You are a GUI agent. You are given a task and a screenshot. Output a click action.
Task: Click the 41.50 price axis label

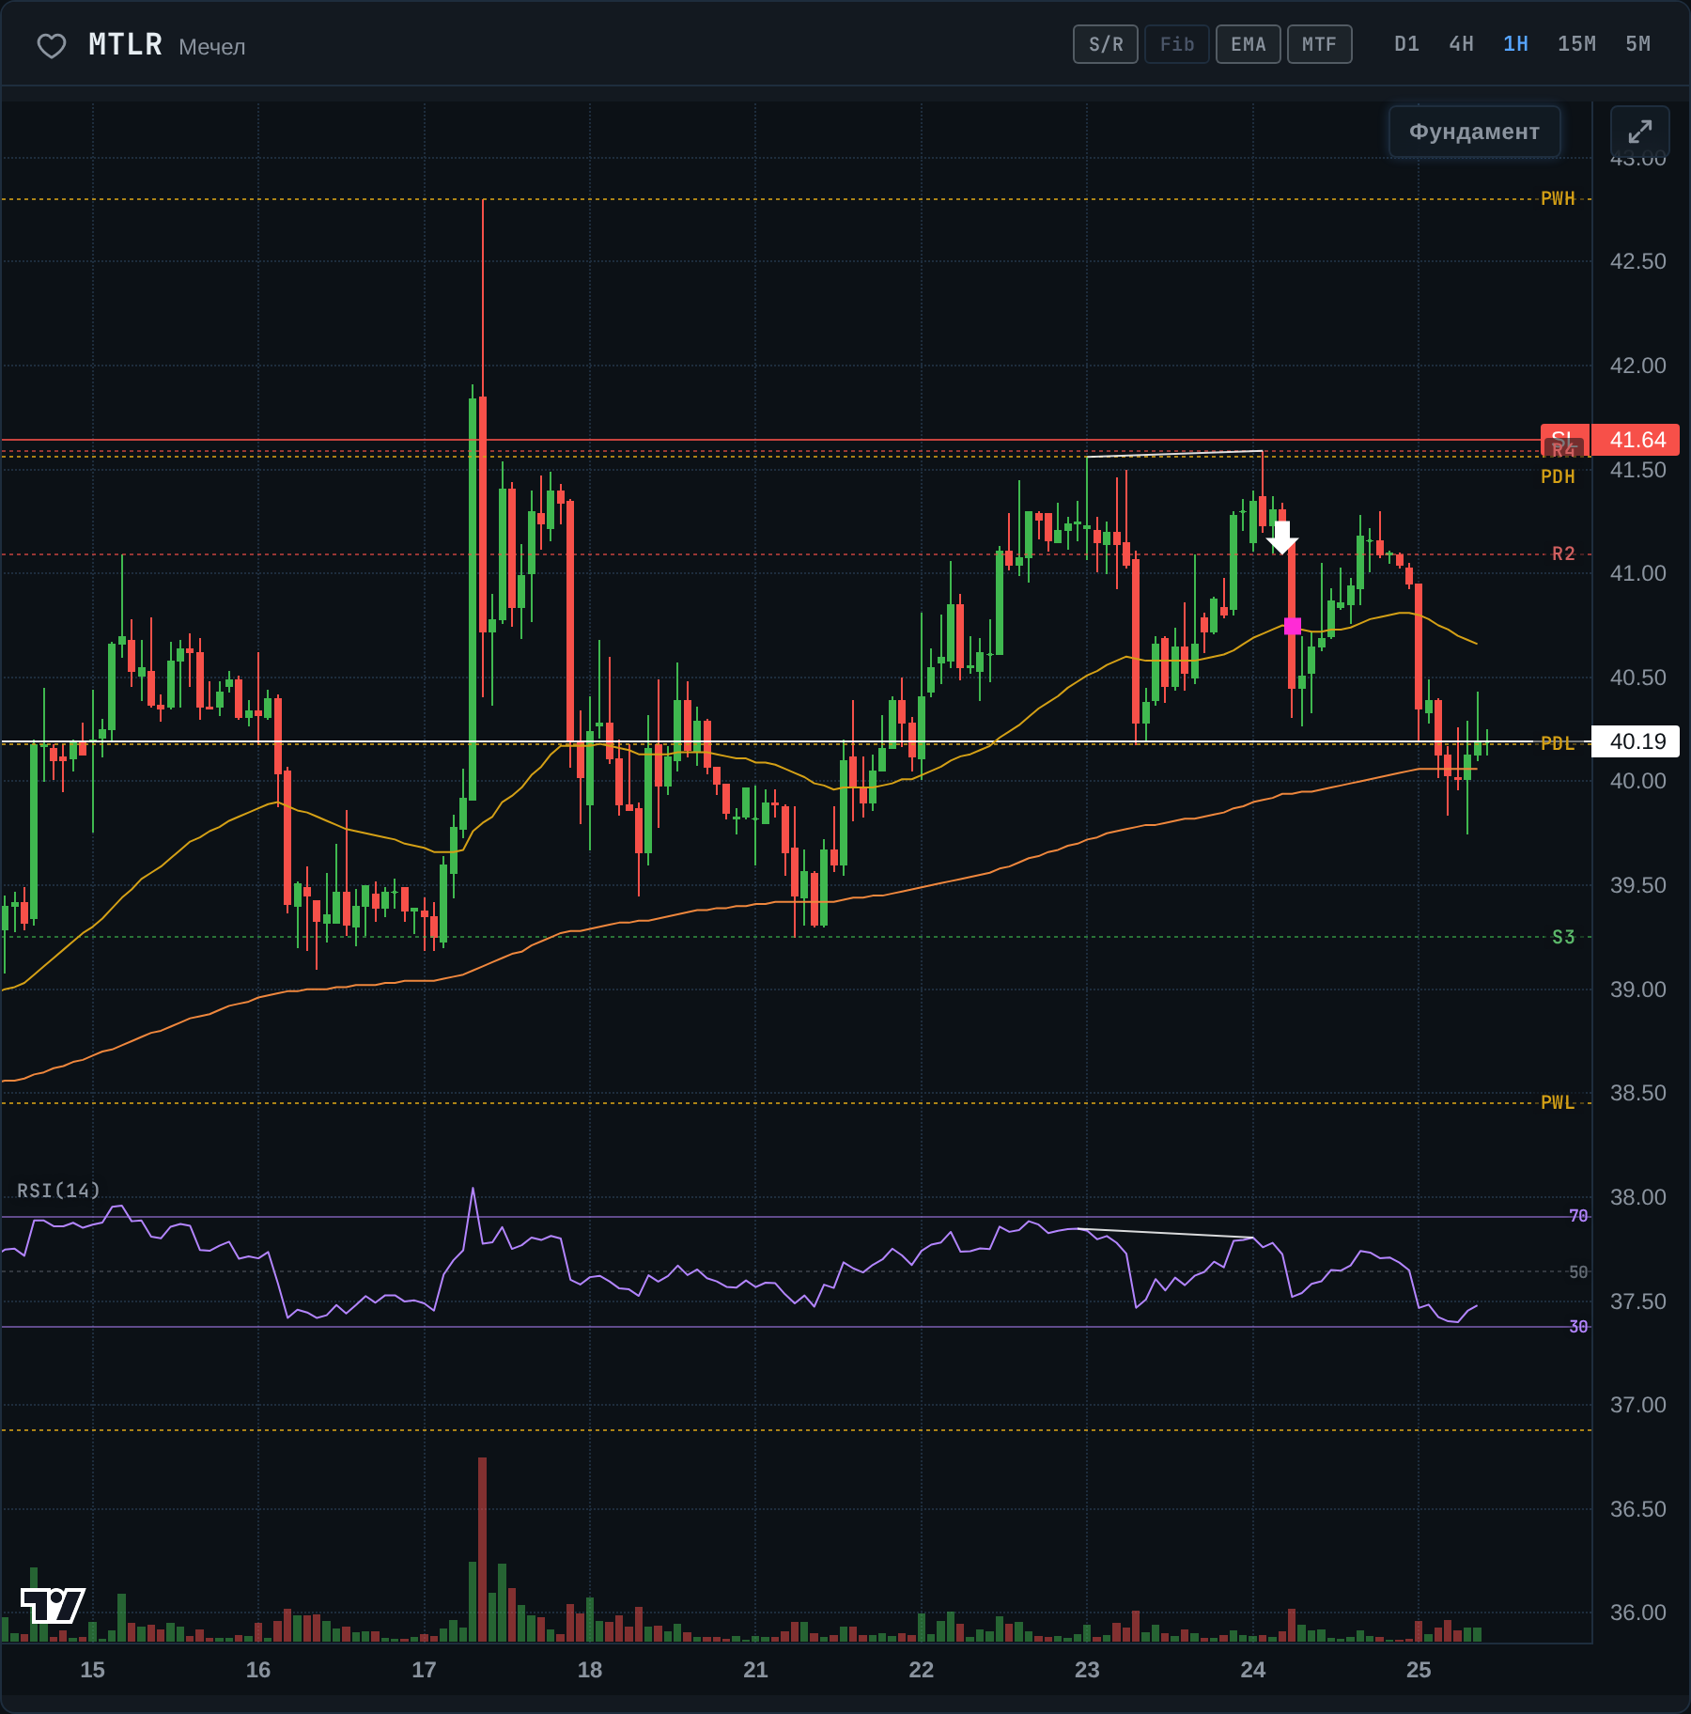tap(1637, 470)
